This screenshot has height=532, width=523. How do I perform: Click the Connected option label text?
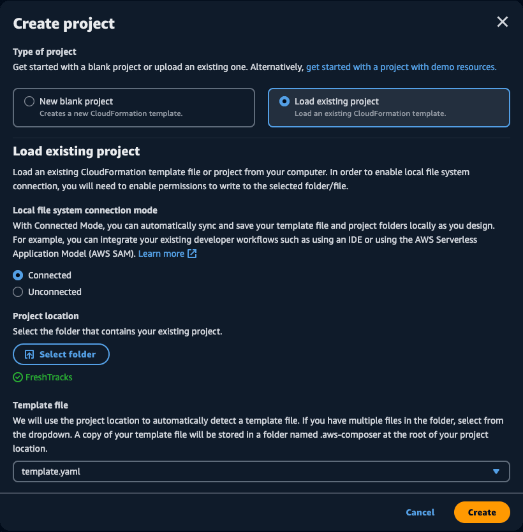coord(50,275)
